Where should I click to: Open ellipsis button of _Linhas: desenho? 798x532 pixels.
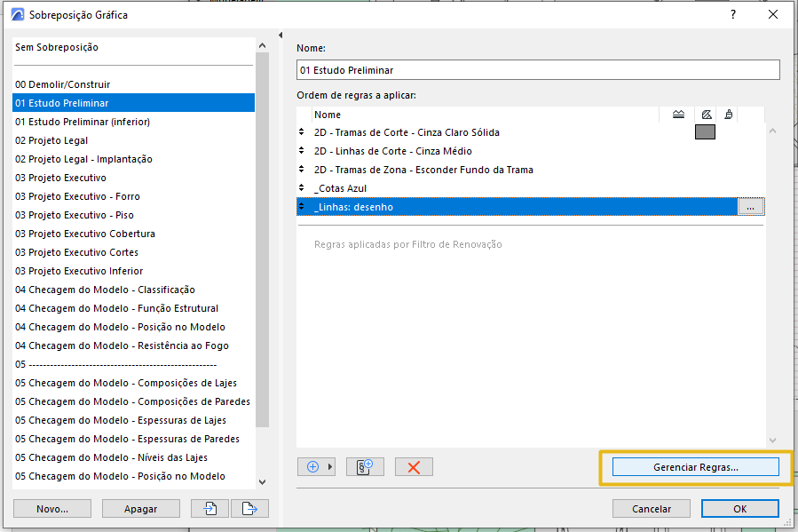pos(751,207)
